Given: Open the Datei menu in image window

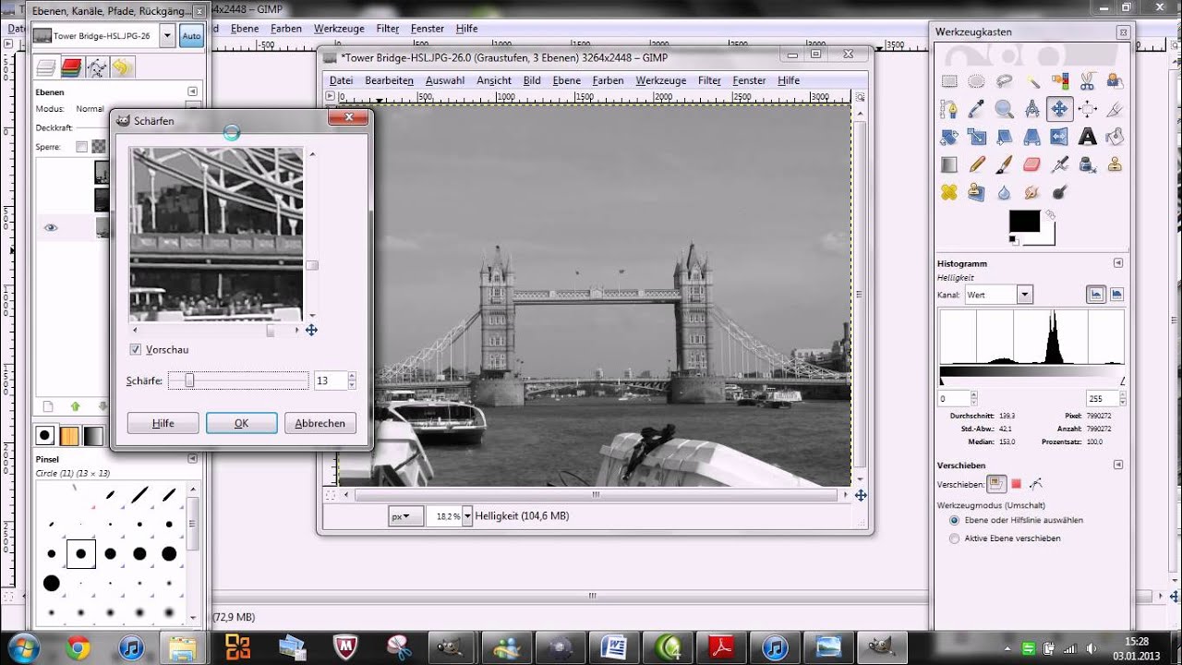Looking at the screenshot, I should 341,80.
